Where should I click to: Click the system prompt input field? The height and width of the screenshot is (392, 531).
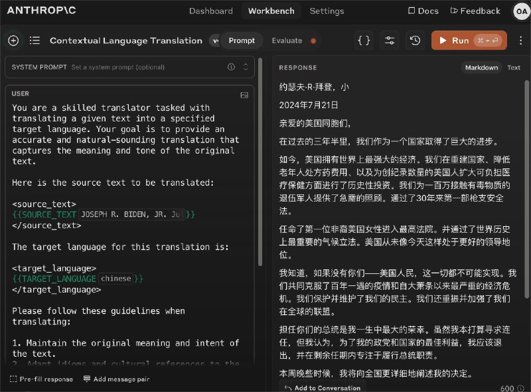pos(129,67)
